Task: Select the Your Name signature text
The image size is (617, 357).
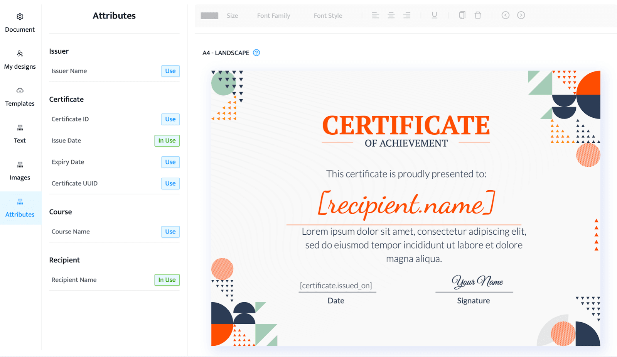Action: click(477, 281)
